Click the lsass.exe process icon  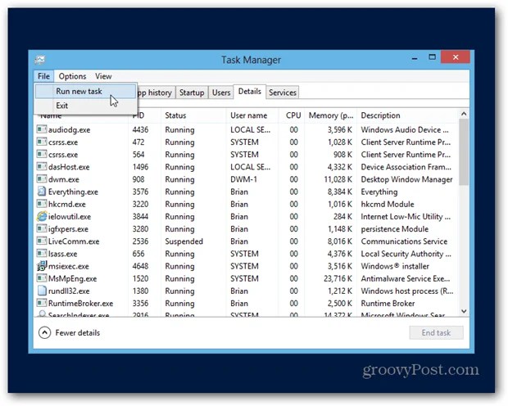pyautogui.click(x=42, y=254)
